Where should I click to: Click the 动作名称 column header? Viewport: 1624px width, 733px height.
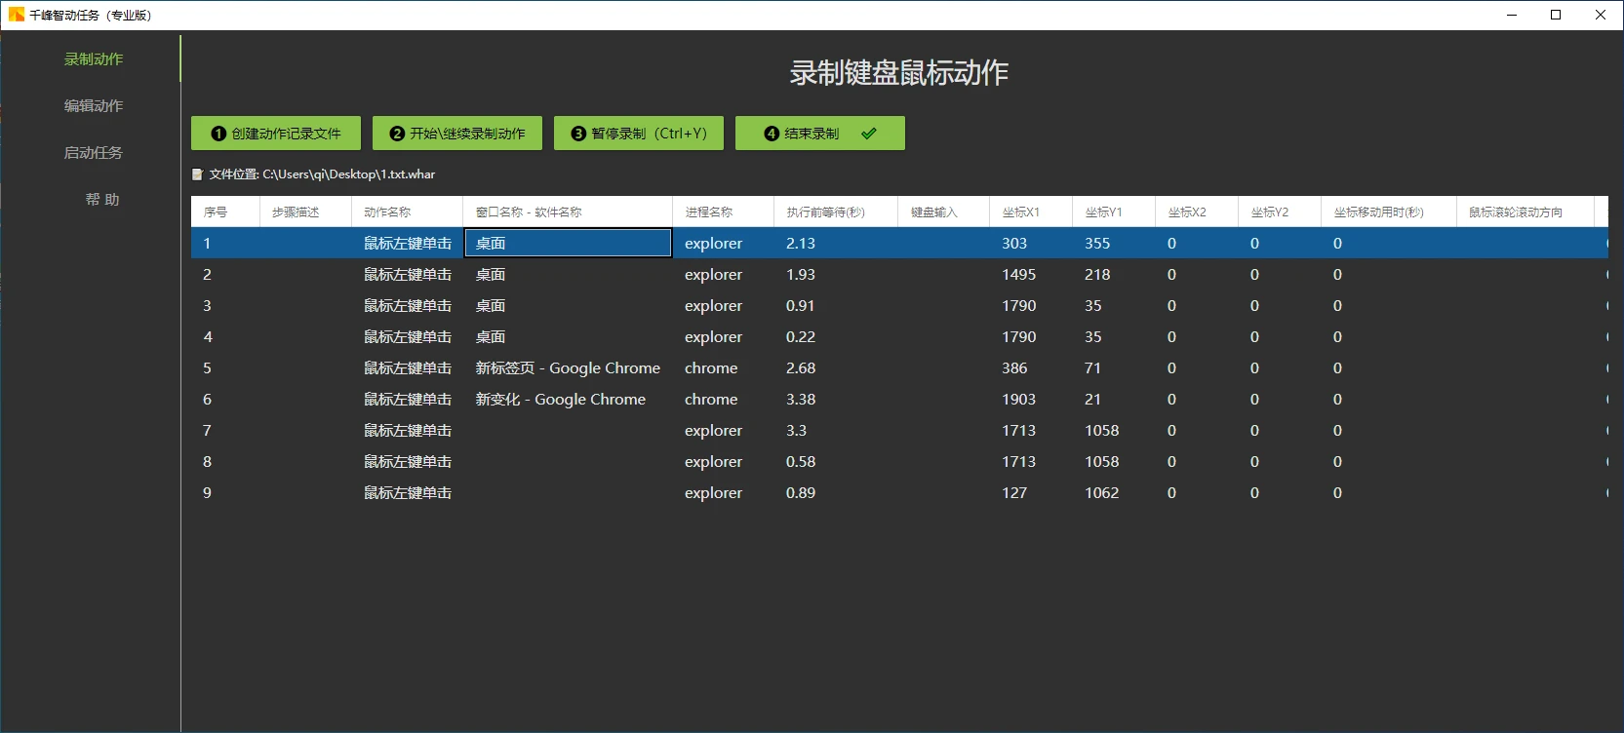pyautogui.click(x=387, y=212)
